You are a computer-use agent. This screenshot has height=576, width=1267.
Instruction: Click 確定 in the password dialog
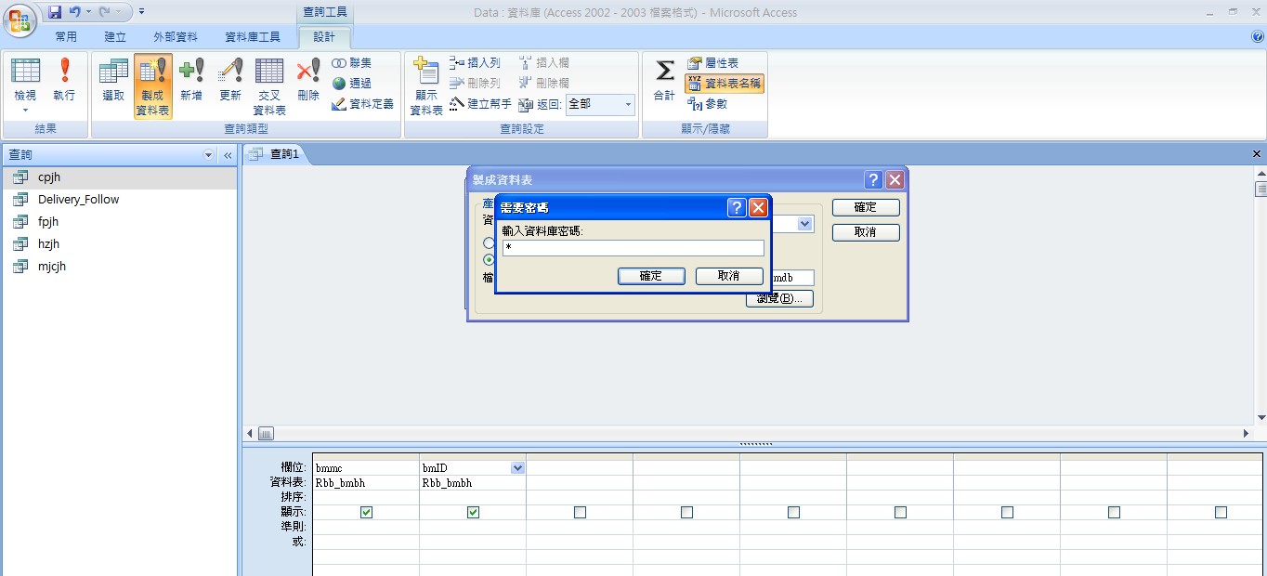651,276
